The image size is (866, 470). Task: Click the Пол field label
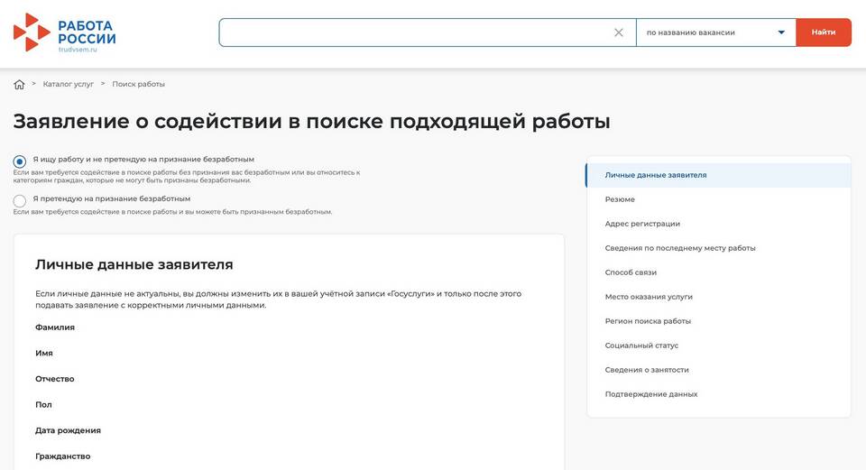(x=43, y=405)
